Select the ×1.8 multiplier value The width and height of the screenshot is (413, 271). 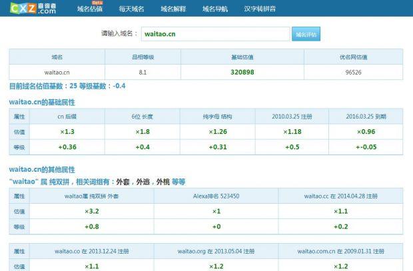143,132
